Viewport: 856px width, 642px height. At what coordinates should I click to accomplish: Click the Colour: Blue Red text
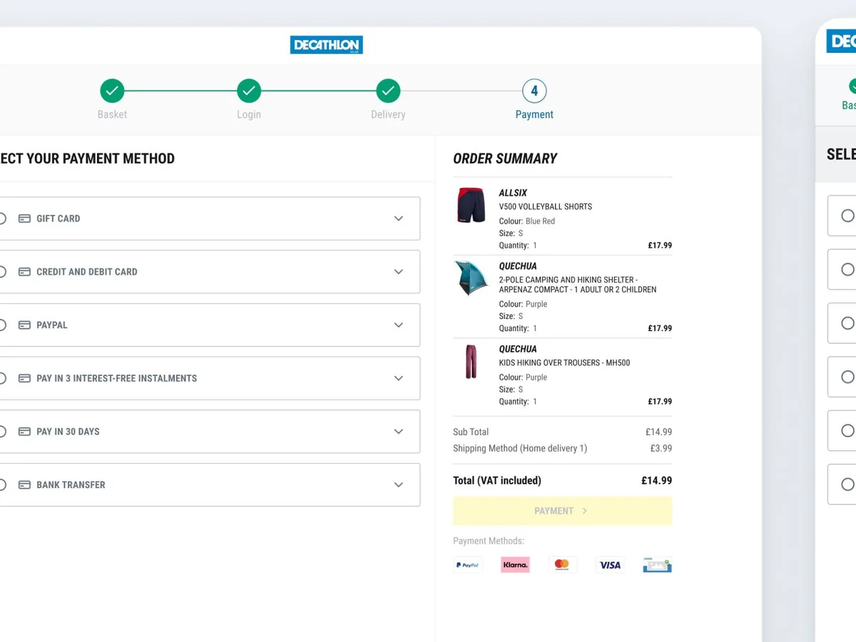point(527,221)
